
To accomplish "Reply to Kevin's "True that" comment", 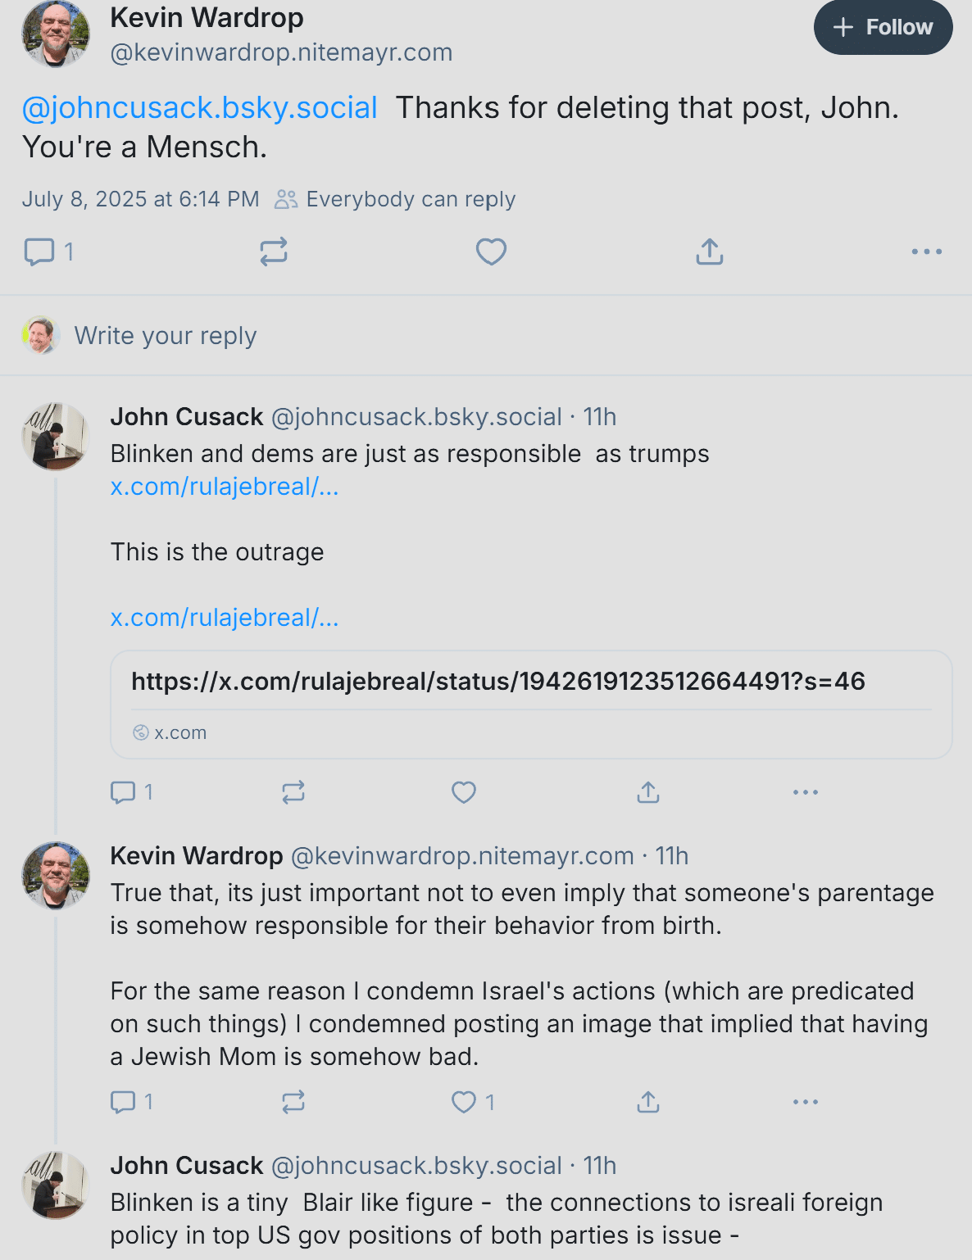I will [x=123, y=1102].
